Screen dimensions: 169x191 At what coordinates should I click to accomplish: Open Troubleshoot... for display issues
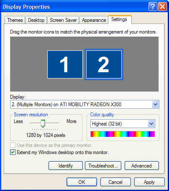(x=103, y=166)
